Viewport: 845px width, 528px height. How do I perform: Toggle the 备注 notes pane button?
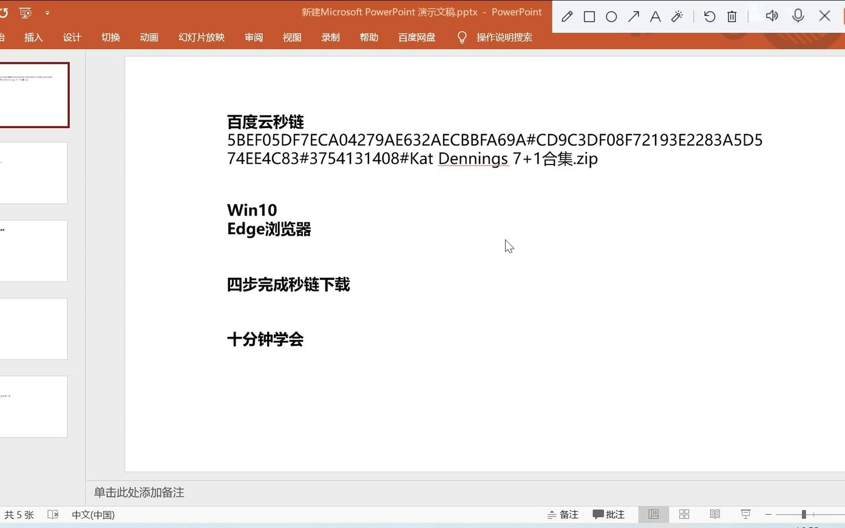click(x=563, y=515)
